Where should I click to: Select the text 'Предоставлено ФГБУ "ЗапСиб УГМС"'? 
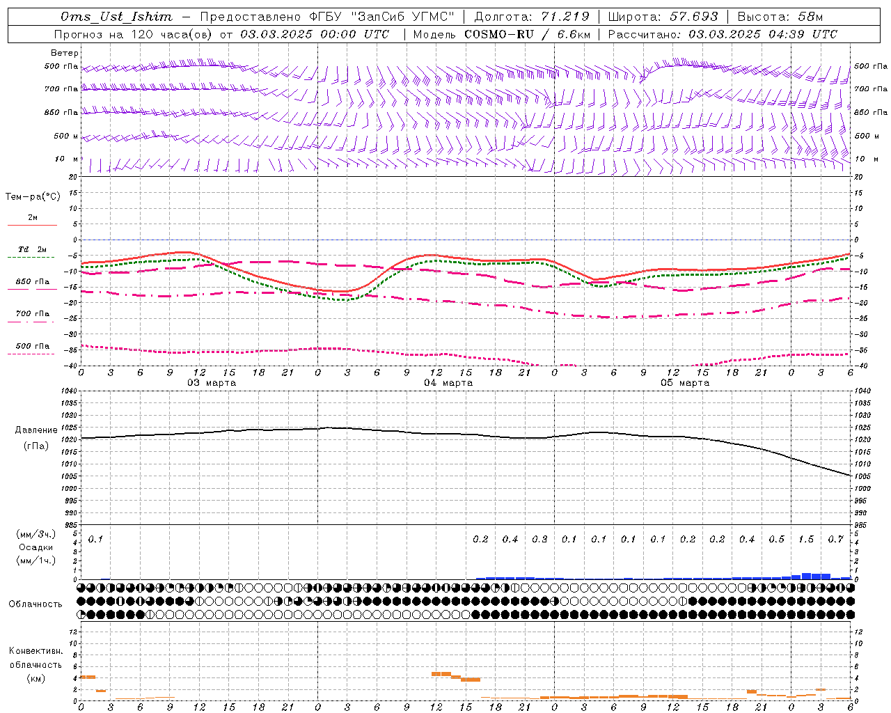pos(327,17)
